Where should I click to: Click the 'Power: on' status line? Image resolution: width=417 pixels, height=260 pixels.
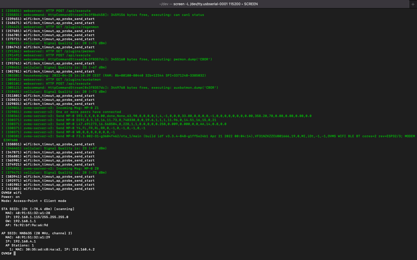pos(10,197)
